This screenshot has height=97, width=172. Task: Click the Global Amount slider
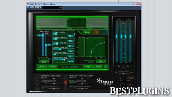click(x=123, y=73)
